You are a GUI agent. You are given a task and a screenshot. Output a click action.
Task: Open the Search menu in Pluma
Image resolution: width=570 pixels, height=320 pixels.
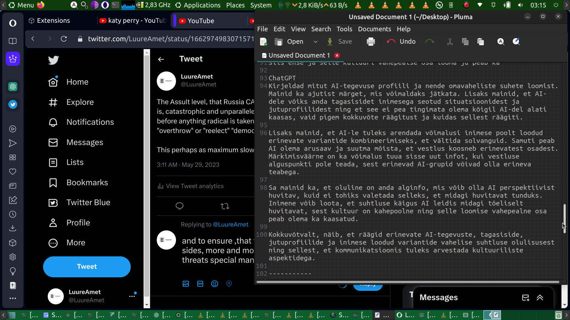(321, 29)
